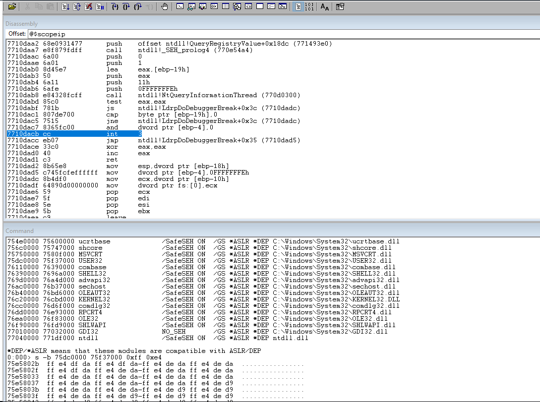Click the Step Over braces icon

tap(126, 7)
